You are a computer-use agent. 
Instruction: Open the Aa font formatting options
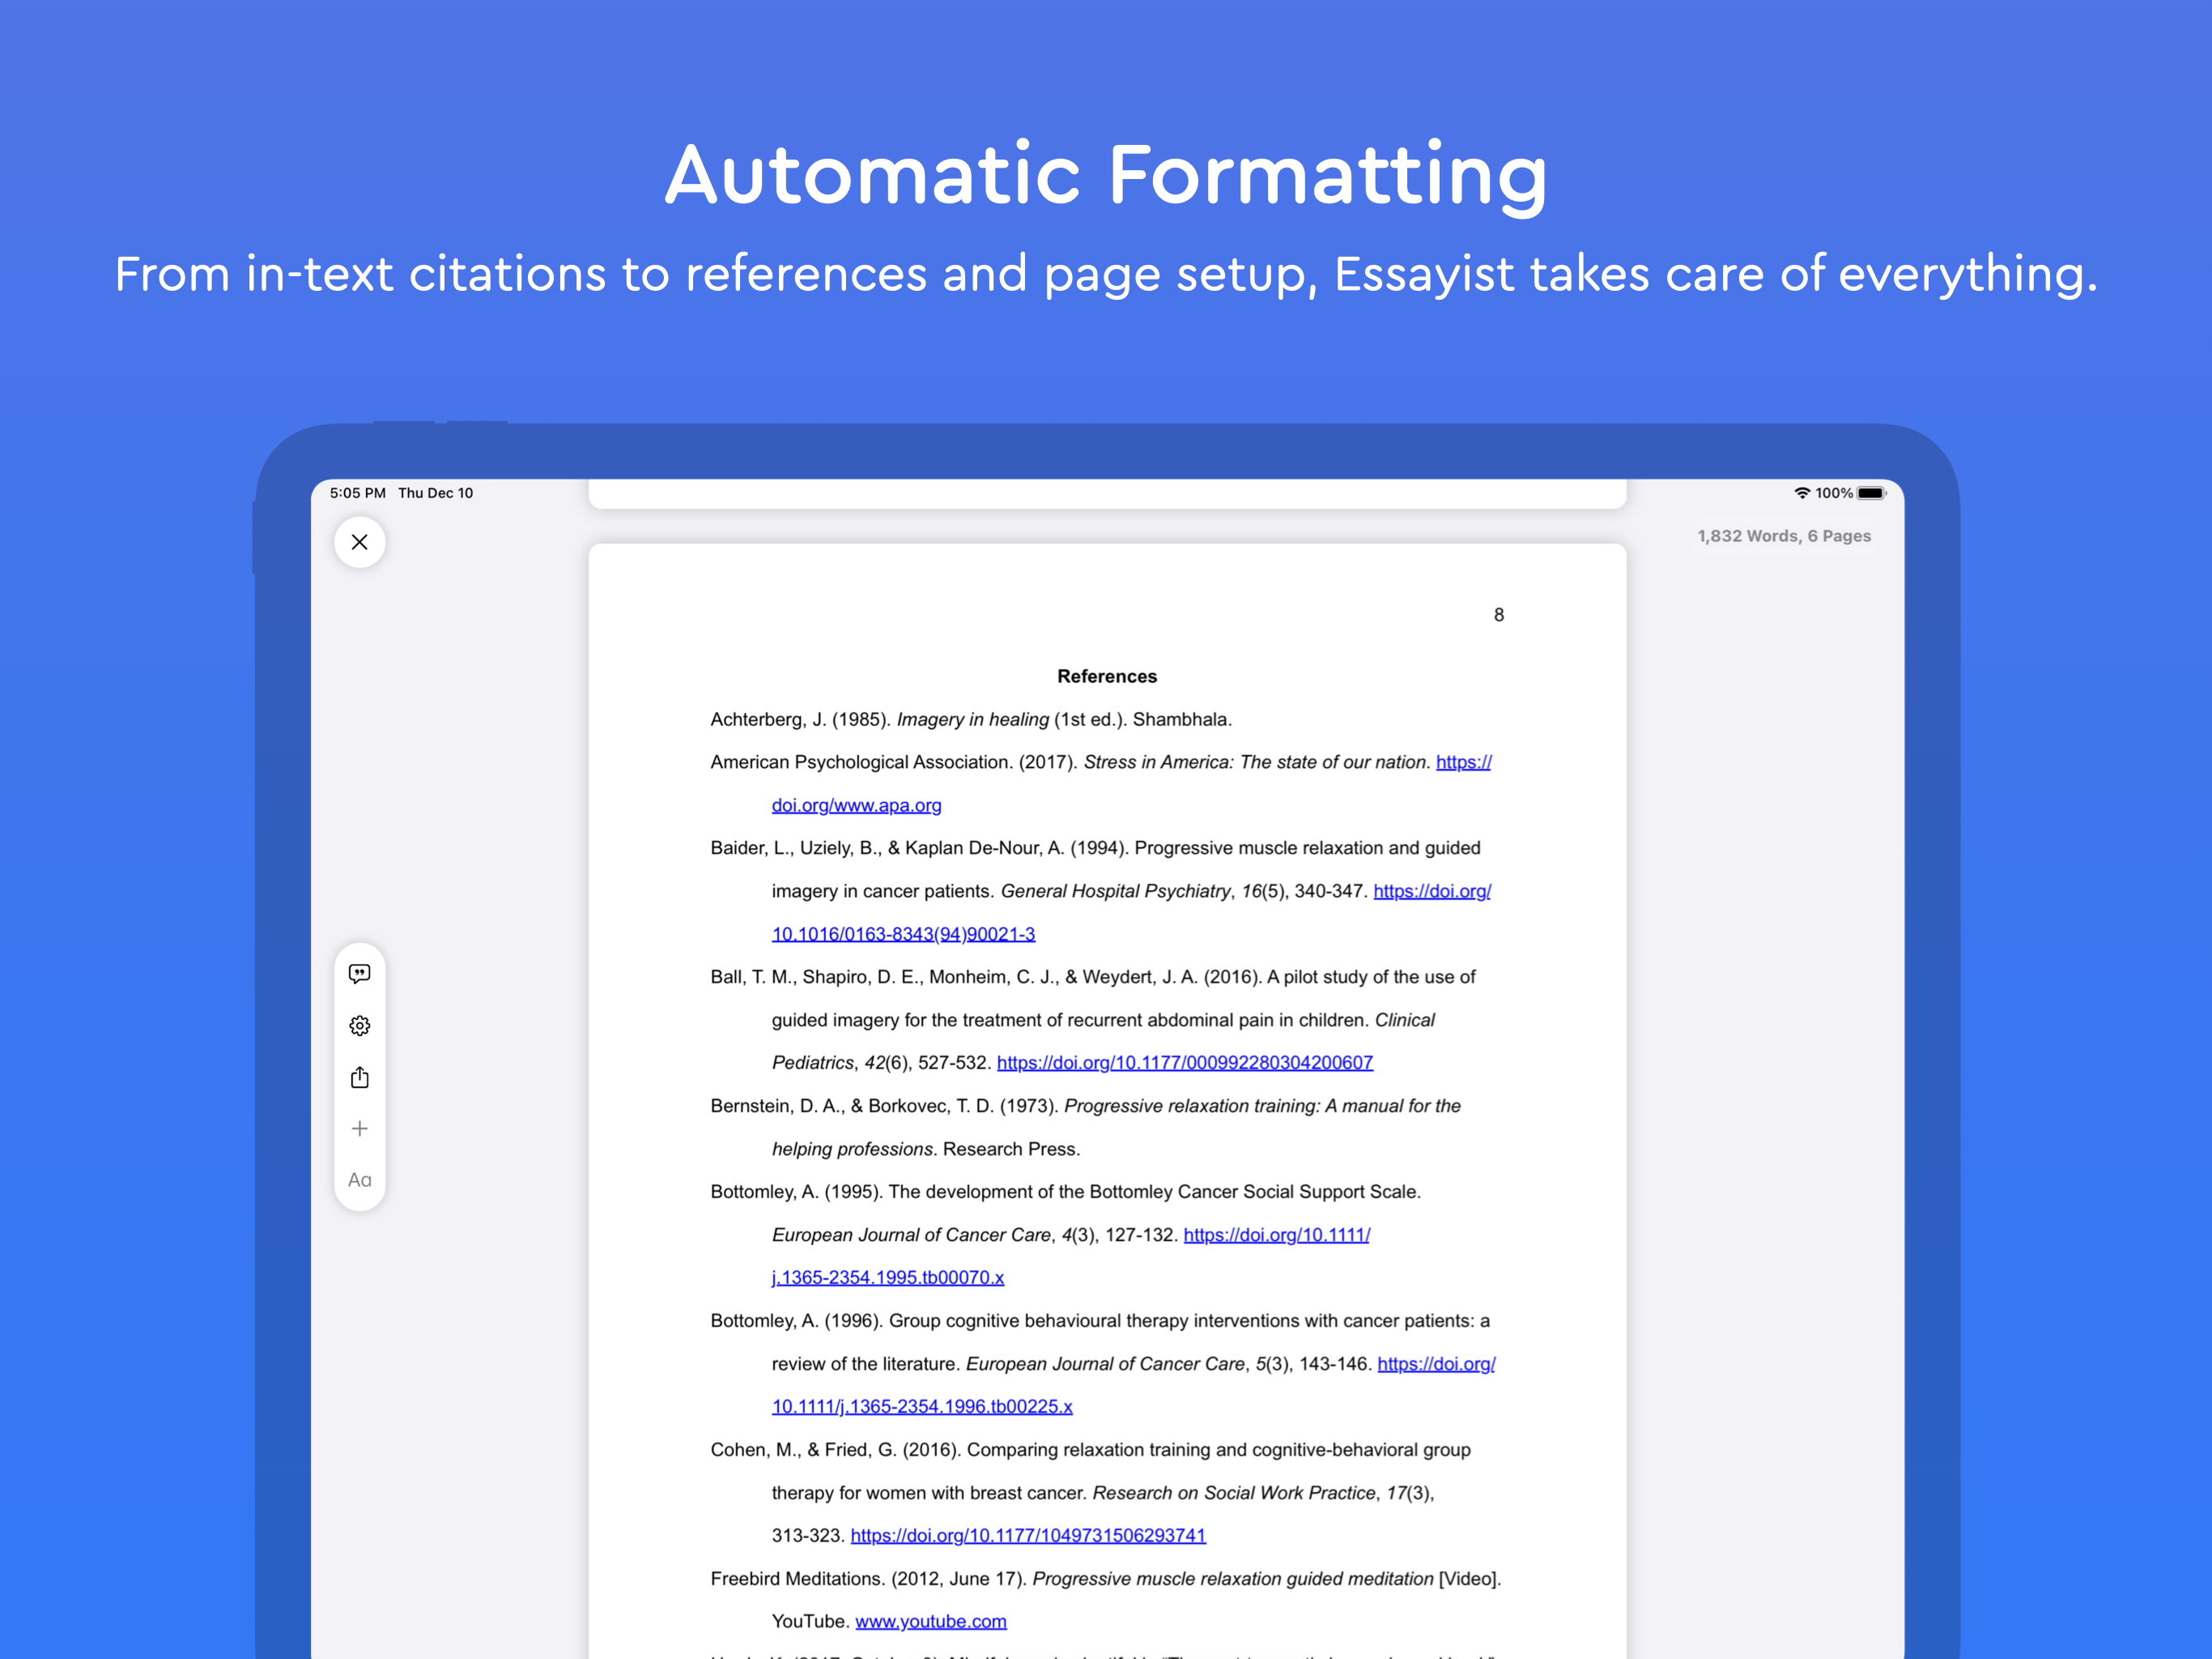[x=359, y=1179]
